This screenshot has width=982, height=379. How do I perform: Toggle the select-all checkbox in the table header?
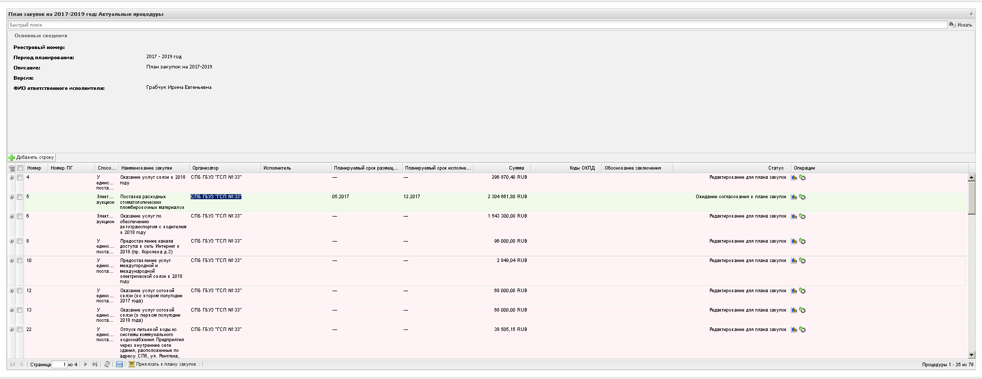20,168
